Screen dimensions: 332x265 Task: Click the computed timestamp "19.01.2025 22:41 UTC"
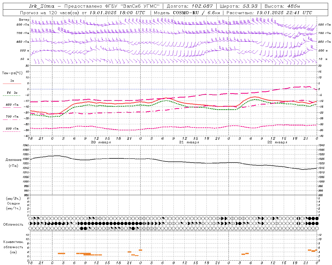pyautogui.click(x=284, y=13)
